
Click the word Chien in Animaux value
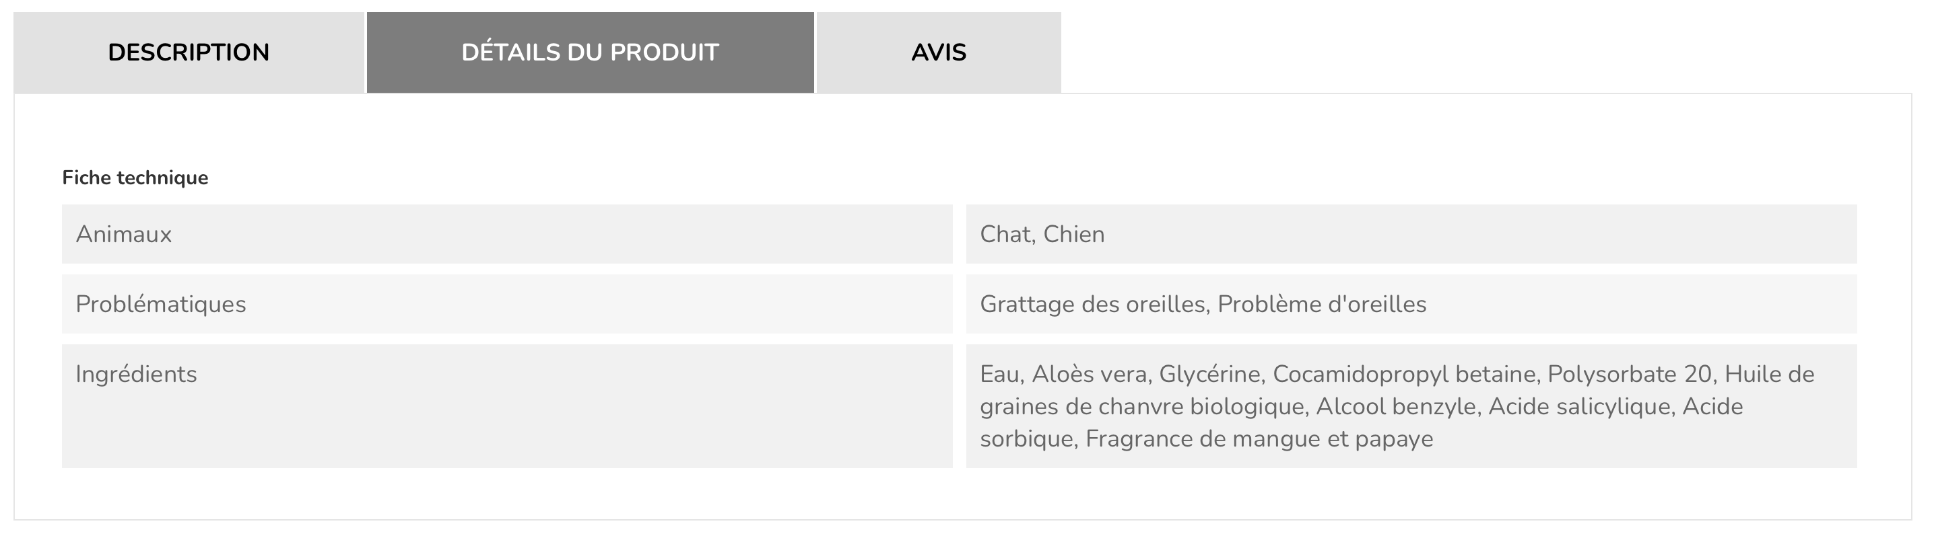[x=1073, y=235]
